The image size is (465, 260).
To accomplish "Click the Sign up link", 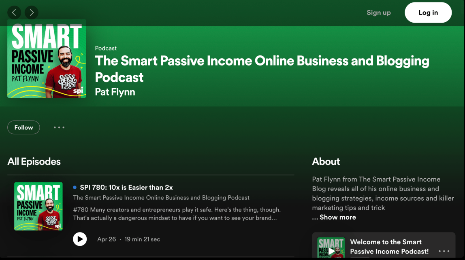I will click(378, 13).
